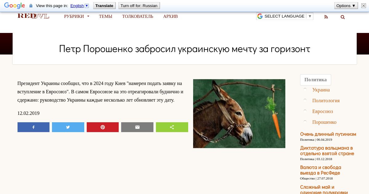
Task: Close the Google Translate bar
Action: [x=364, y=6]
